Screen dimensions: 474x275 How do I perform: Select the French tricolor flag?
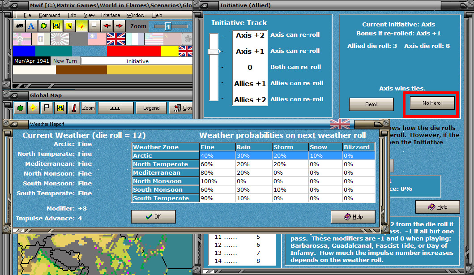[135, 39]
